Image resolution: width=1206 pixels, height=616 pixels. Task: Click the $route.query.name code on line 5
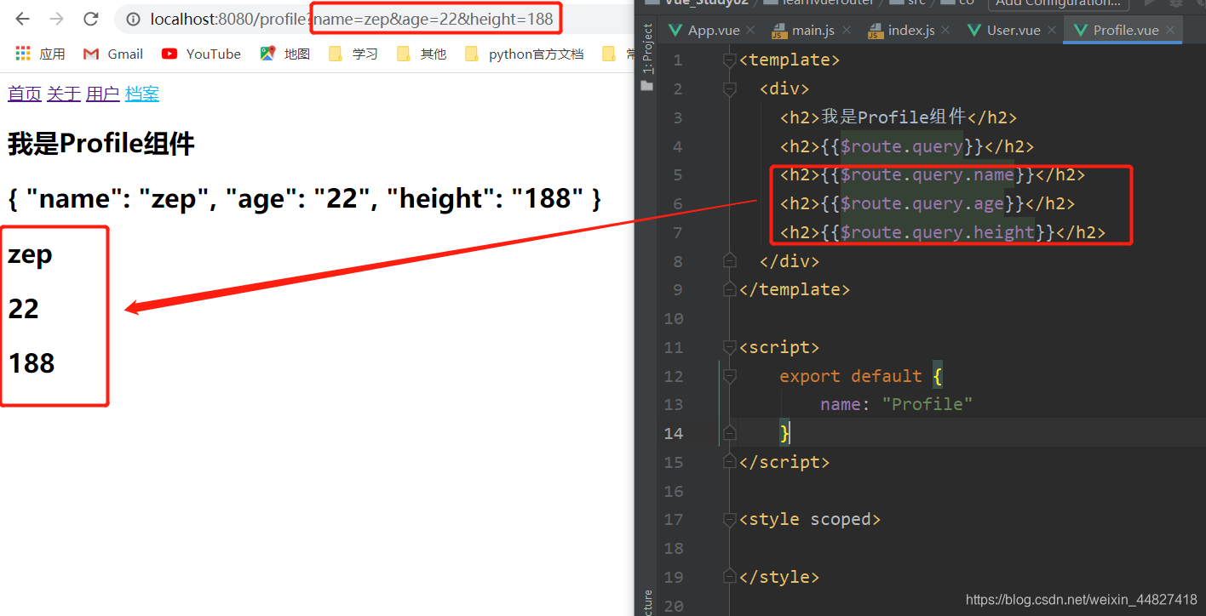[x=927, y=174]
